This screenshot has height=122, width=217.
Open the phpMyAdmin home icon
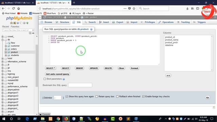point(11,23)
